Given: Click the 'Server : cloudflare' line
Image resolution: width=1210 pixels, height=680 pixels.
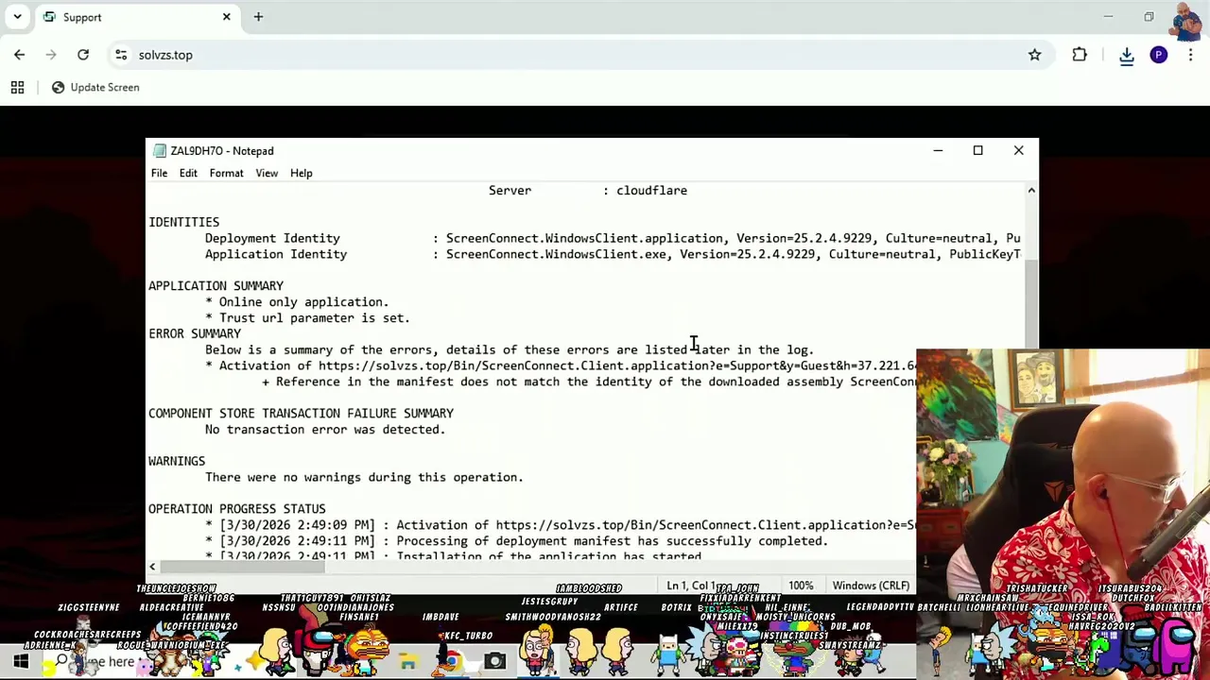Looking at the screenshot, I should click(x=588, y=190).
